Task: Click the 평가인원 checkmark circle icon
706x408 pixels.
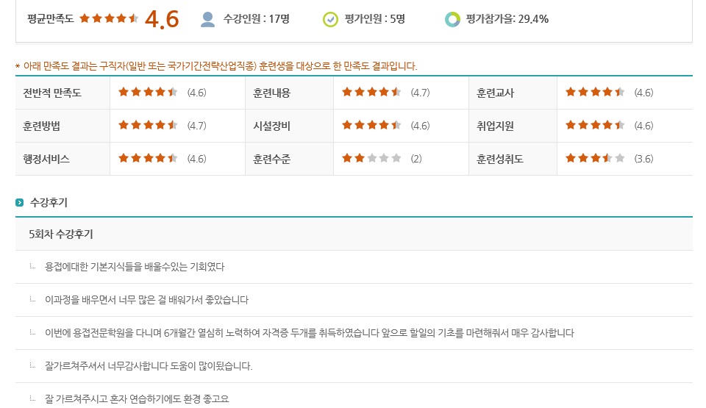Action: pyautogui.click(x=330, y=19)
